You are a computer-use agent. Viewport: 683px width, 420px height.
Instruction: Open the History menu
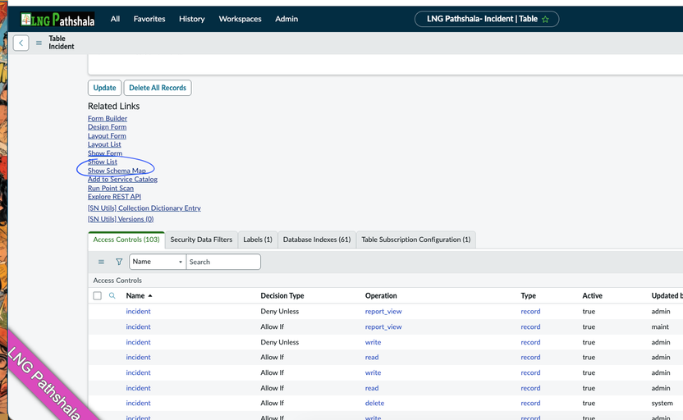(x=191, y=19)
